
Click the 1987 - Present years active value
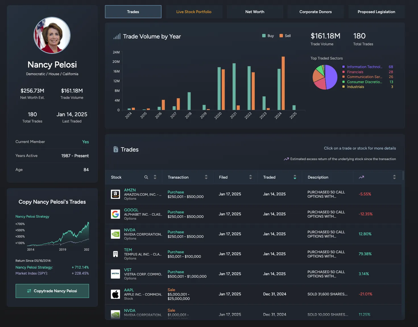[x=75, y=156]
